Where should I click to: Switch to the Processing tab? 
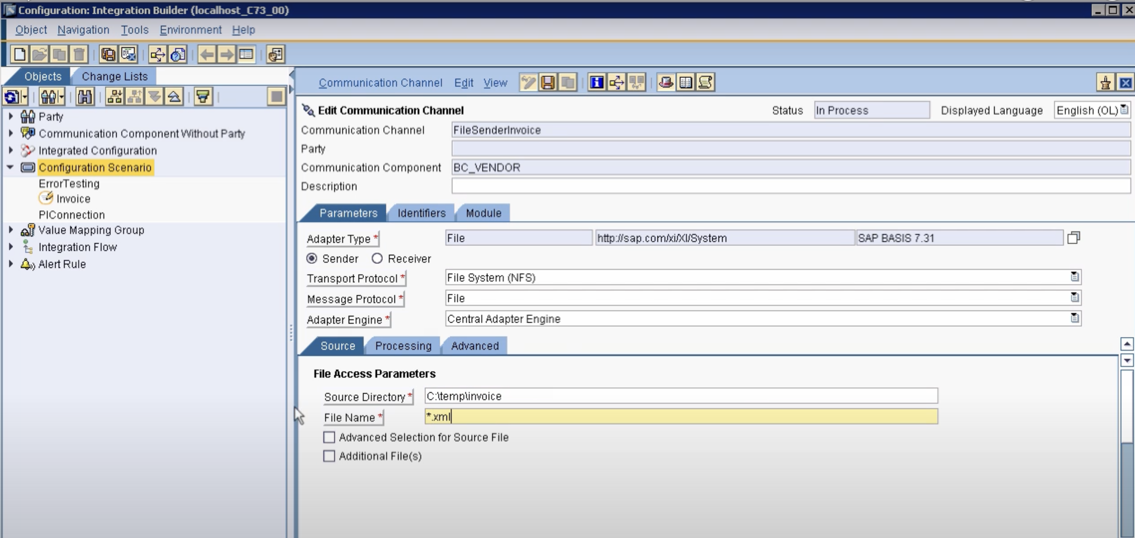click(x=403, y=346)
